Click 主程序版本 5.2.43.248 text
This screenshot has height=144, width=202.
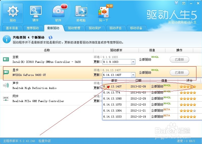click(19, 141)
